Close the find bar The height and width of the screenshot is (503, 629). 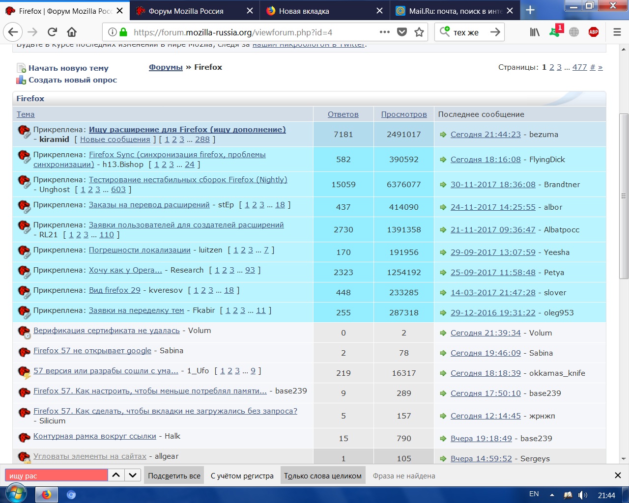click(x=618, y=475)
